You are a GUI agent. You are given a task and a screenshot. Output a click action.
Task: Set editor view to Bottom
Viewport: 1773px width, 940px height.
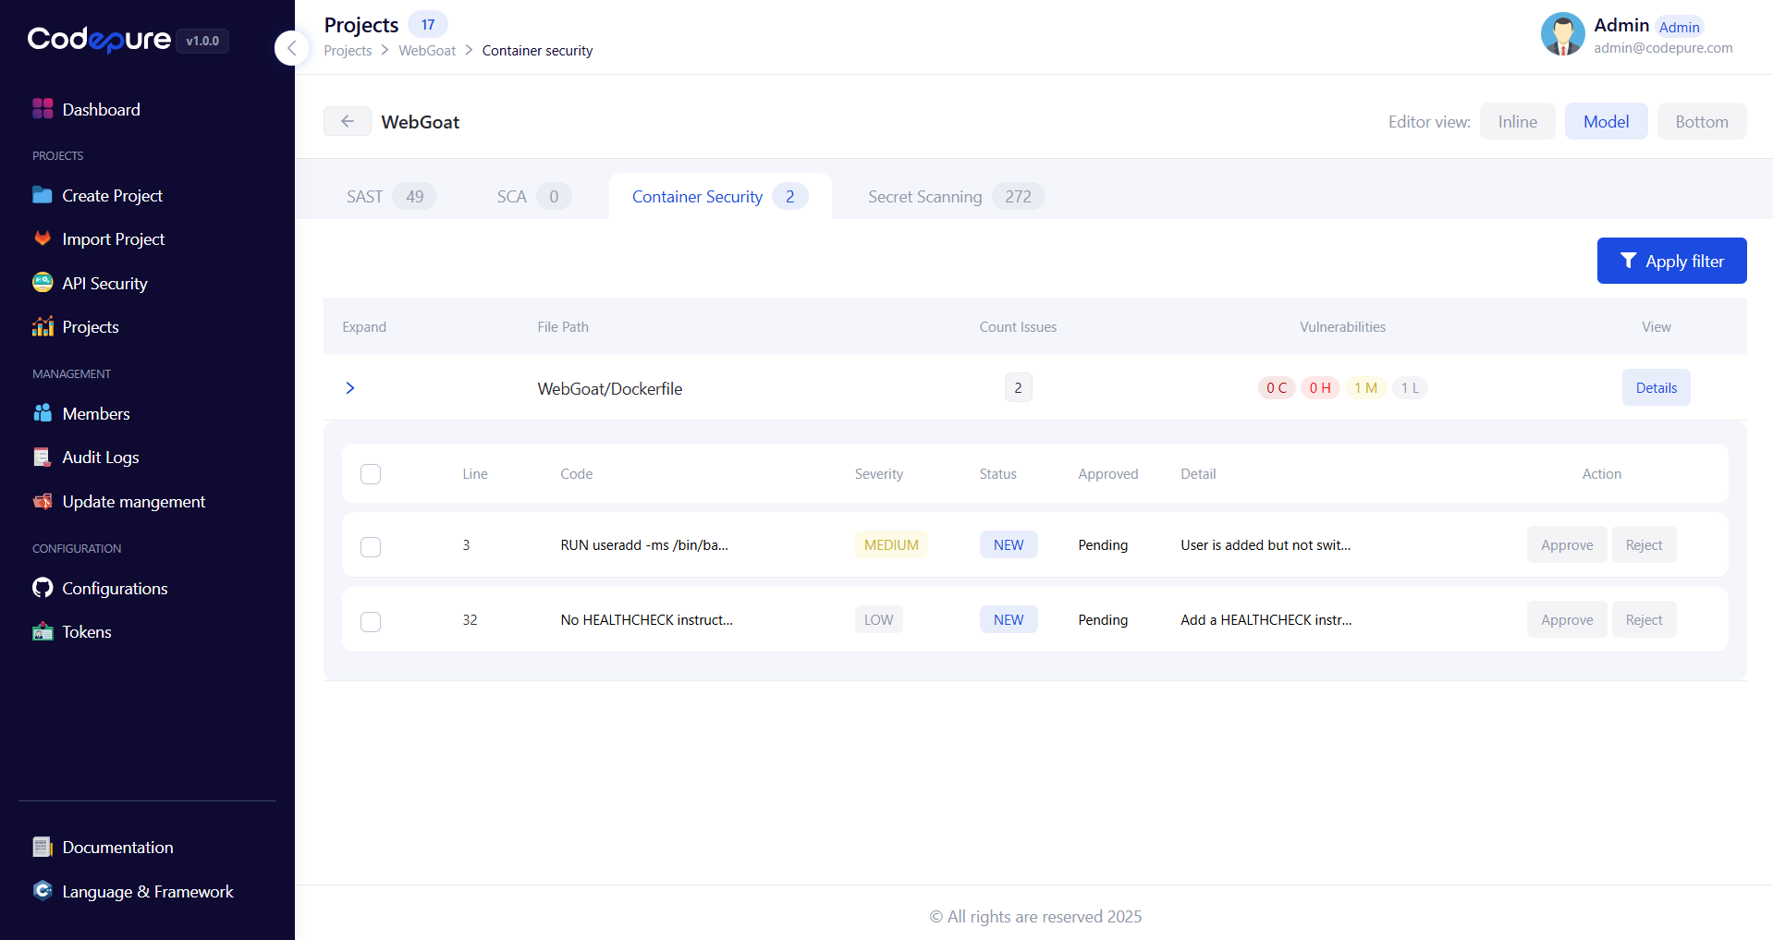1701,121
